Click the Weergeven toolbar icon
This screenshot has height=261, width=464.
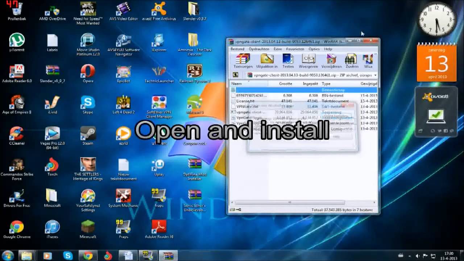click(x=308, y=61)
